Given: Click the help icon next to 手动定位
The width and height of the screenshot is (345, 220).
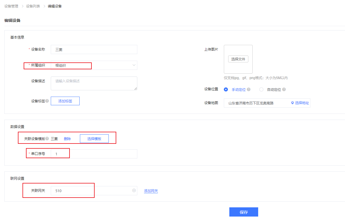Looking at the screenshot, I should pos(249,89).
